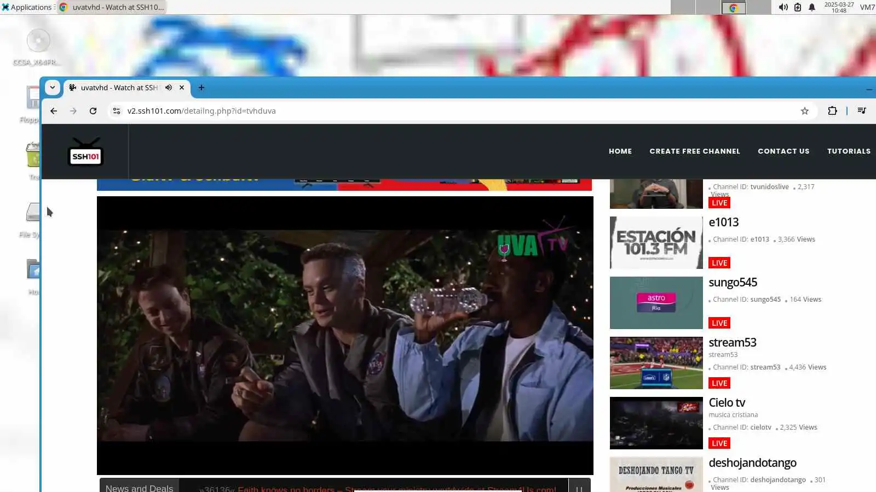
Task: Click LIVE badge under Cielo tv
Action: 719,443
